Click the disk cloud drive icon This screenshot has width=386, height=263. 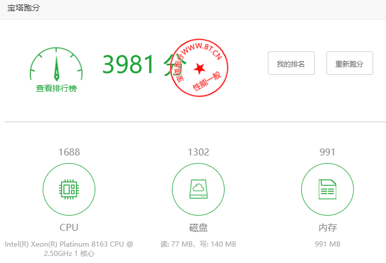click(x=198, y=189)
